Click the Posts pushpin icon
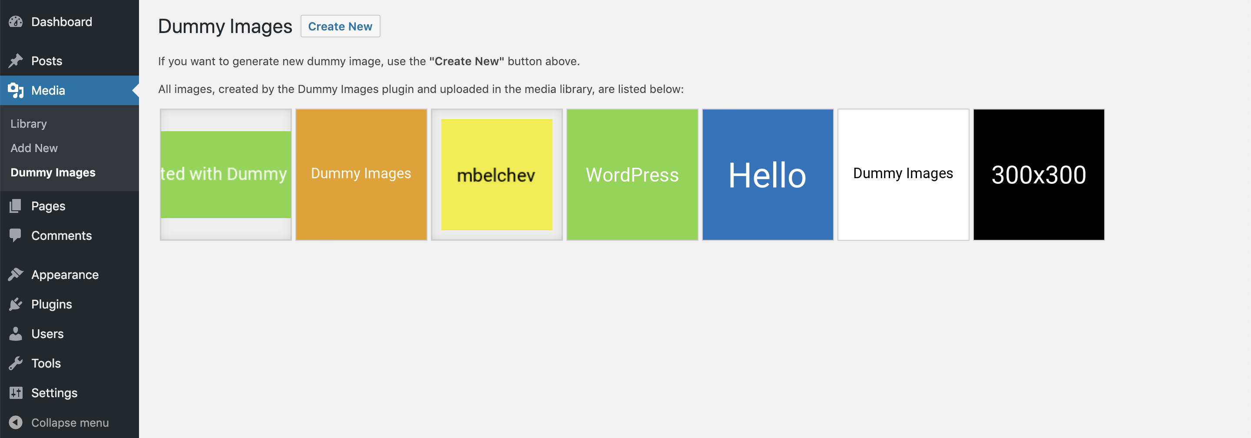Viewport: 1251px width, 438px height. [16, 61]
